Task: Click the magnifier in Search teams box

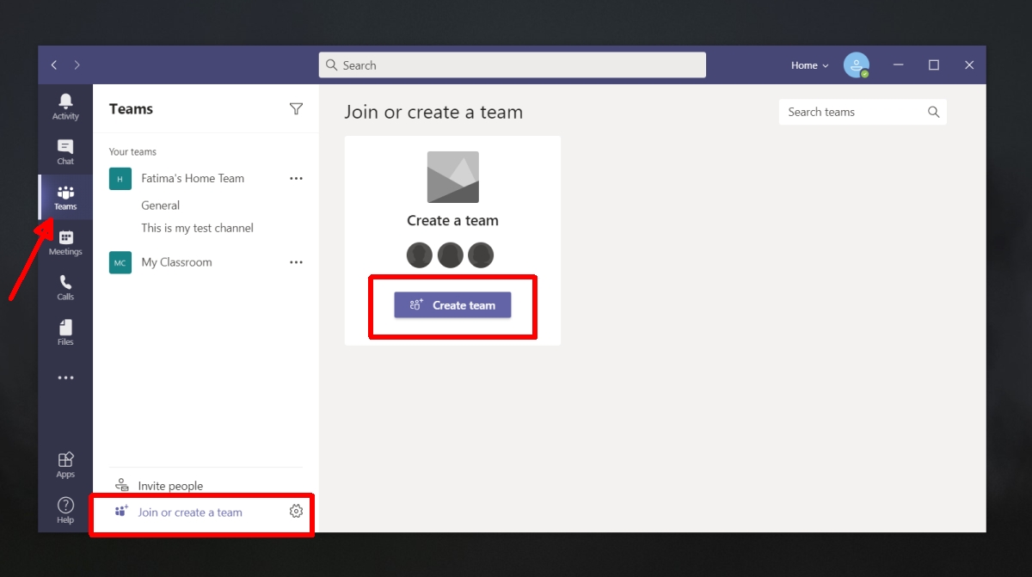Action: [934, 112]
